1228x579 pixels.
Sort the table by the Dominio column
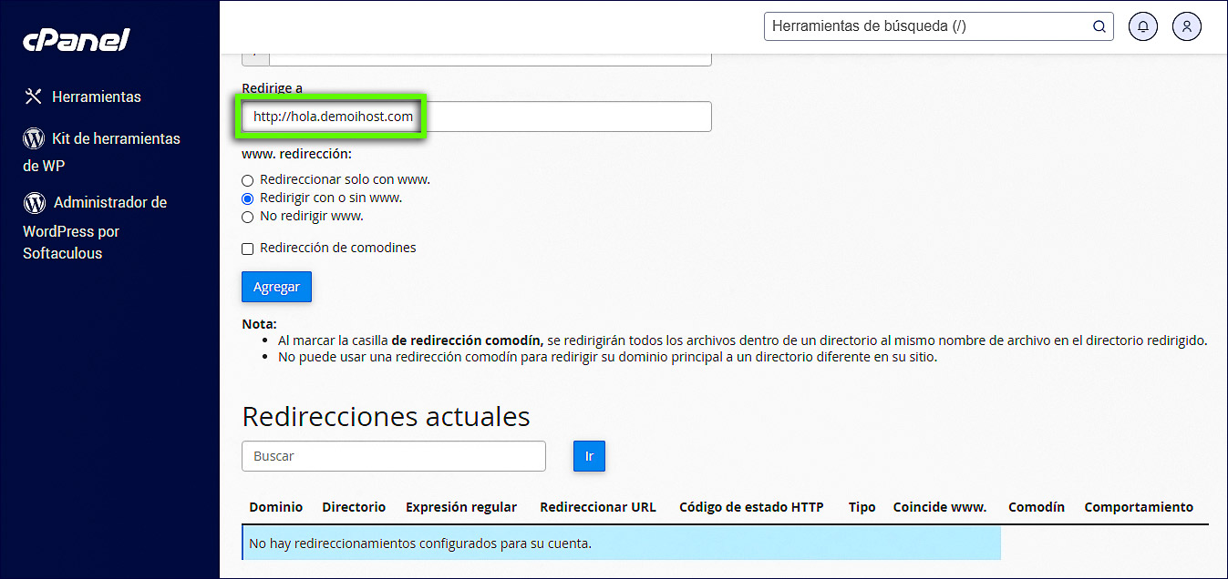pyautogui.click(x=275, y=507)
